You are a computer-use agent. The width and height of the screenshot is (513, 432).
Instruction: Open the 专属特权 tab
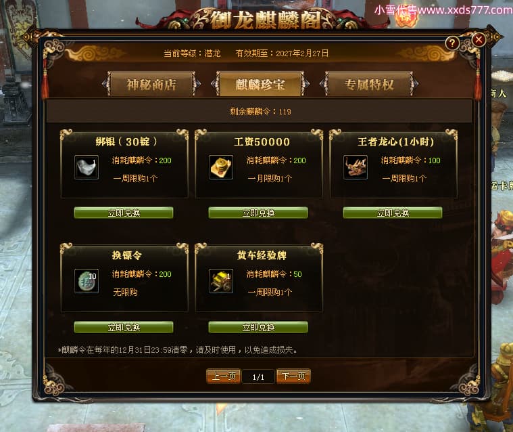tap(369, 84)
